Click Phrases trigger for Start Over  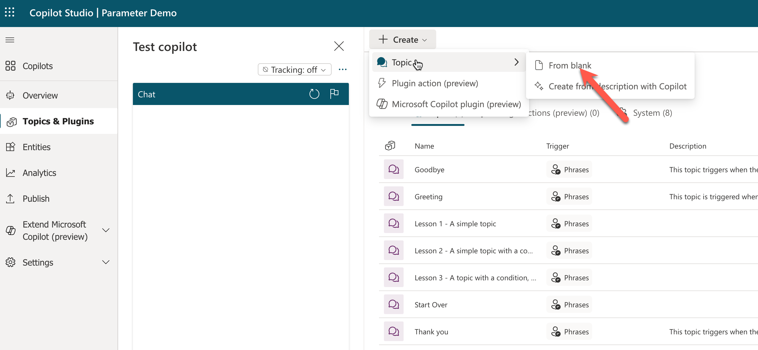coord(569,304)
